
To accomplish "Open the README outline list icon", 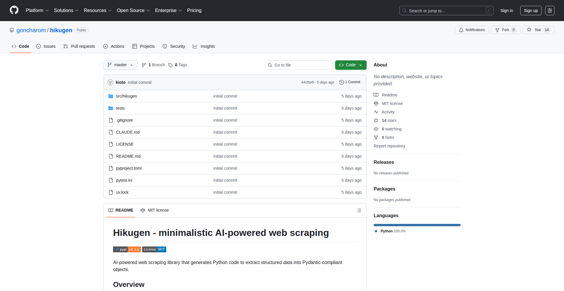I will click(359, 210).
